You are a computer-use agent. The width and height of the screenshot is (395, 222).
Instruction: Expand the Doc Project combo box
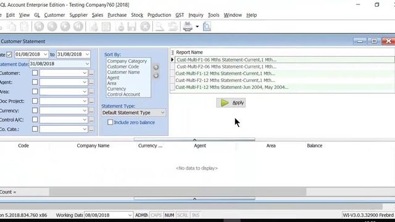[85, 101]
